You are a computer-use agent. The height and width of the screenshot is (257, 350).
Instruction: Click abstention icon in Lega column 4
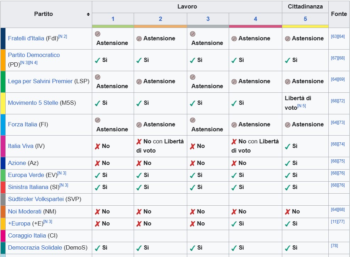click(x=234, y=82)
